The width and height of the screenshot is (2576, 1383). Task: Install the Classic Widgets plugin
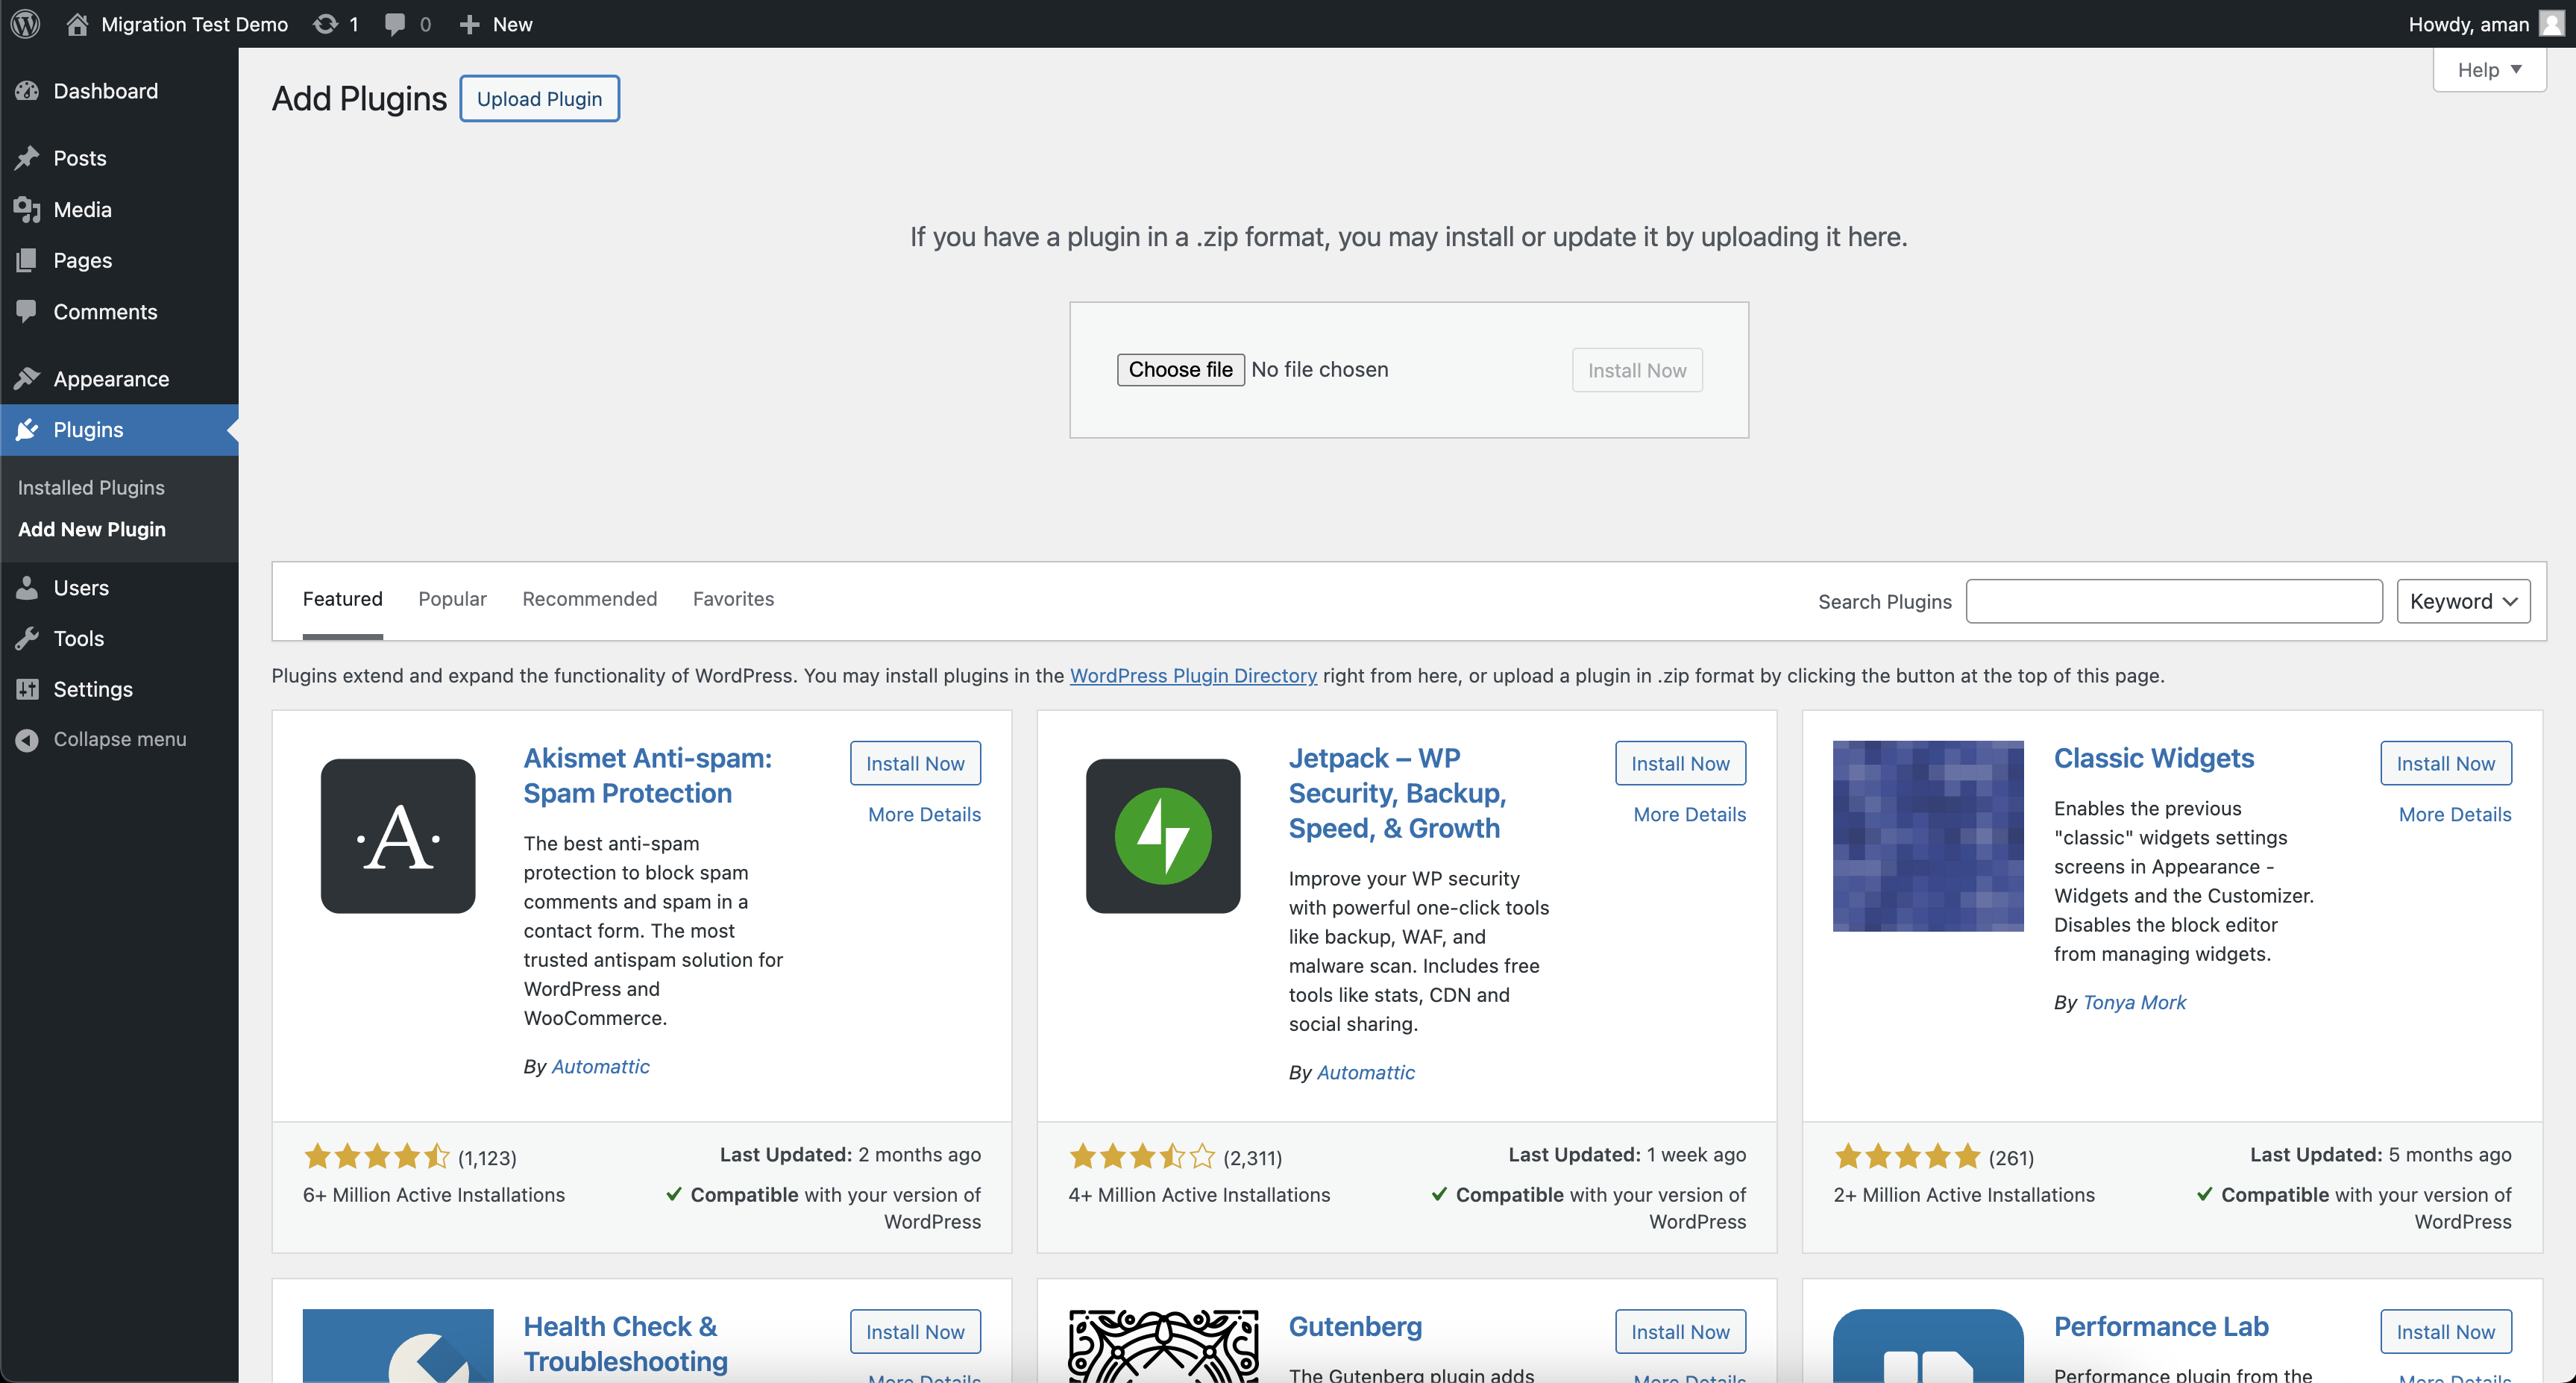coord(2445,763)
